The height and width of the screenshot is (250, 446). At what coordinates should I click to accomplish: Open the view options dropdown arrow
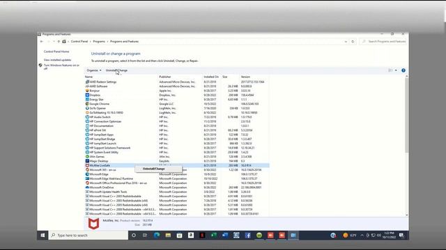pos(396,70)
